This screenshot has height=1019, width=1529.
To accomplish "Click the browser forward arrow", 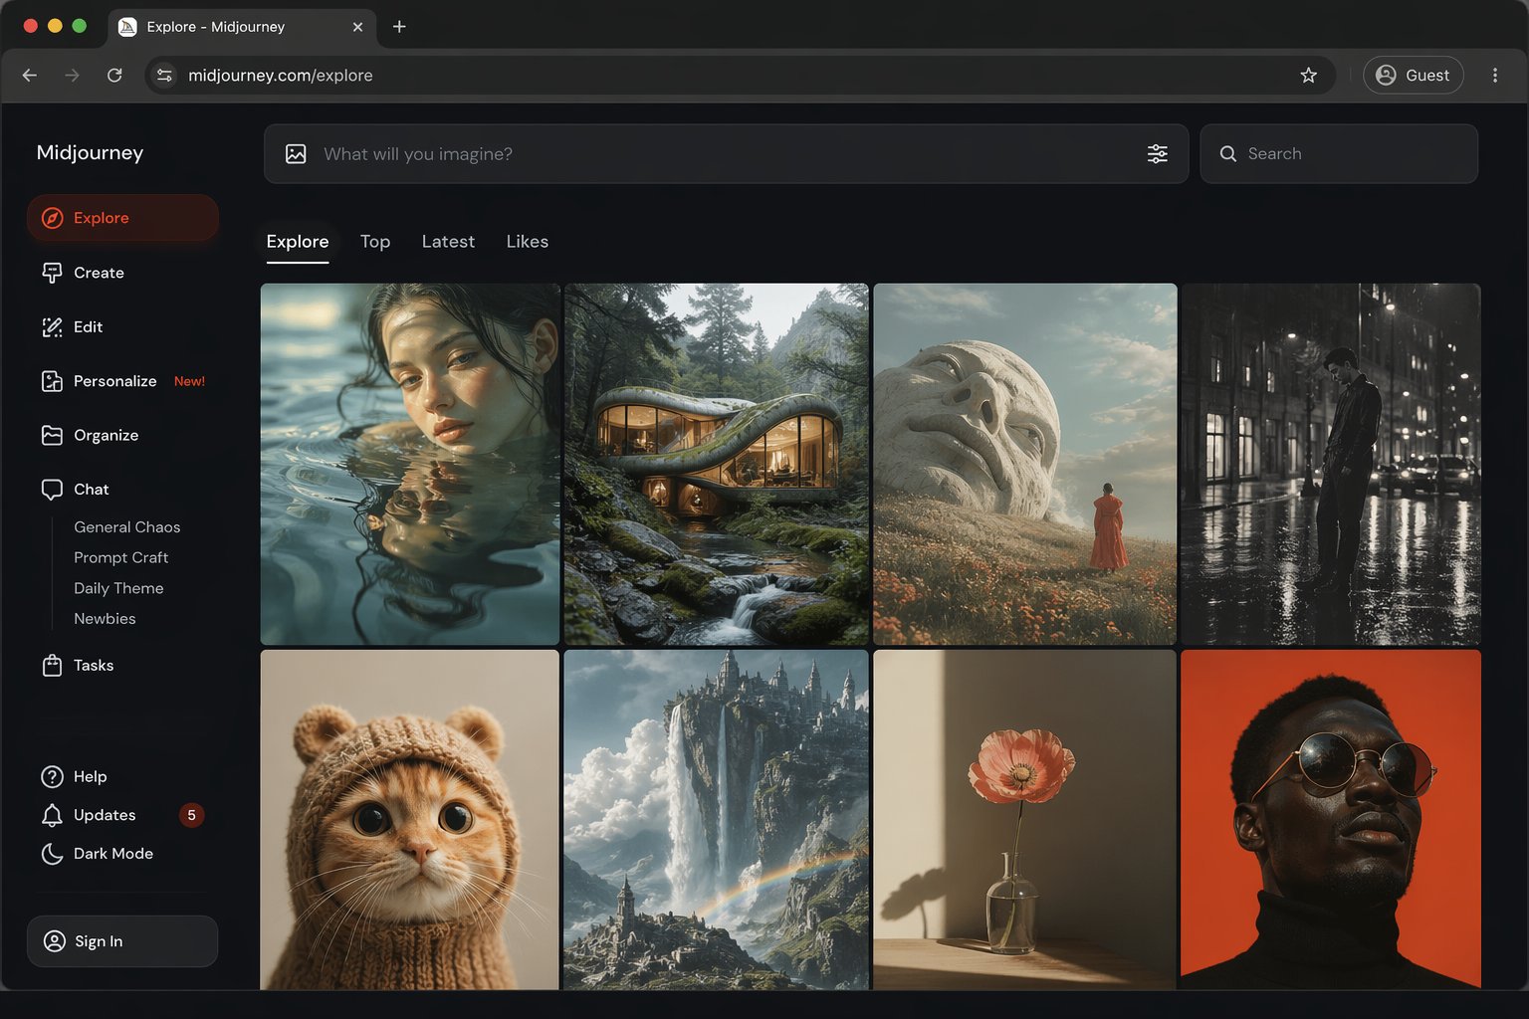I will click(72, 76).
